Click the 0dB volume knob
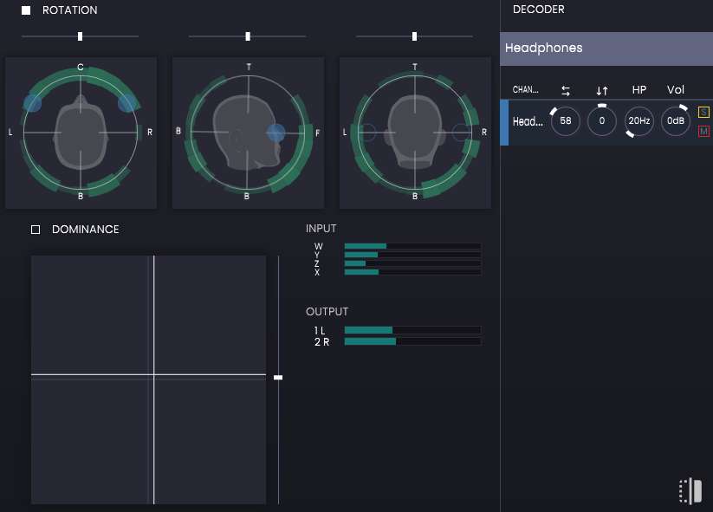 click(x=676, y=121)
